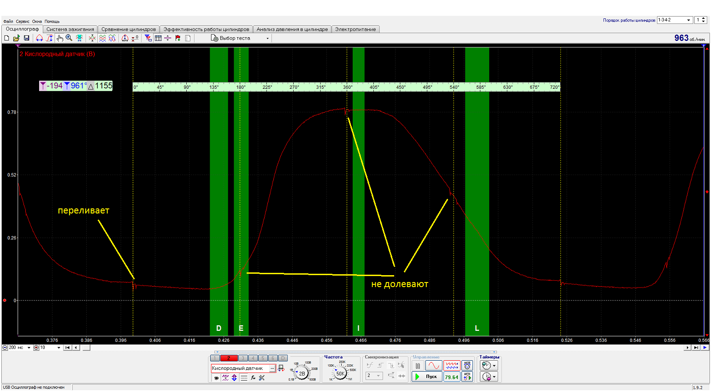Click the overlapped waveforms icon

click(112, 38)
